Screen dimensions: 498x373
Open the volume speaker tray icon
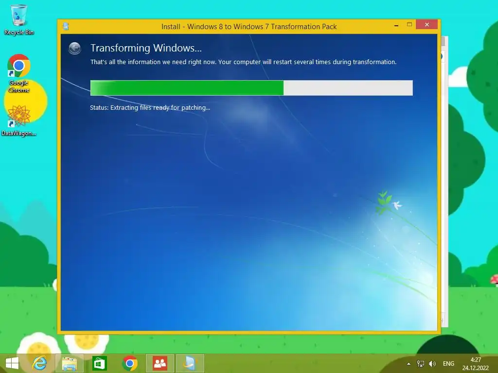[x=432, y=364]
